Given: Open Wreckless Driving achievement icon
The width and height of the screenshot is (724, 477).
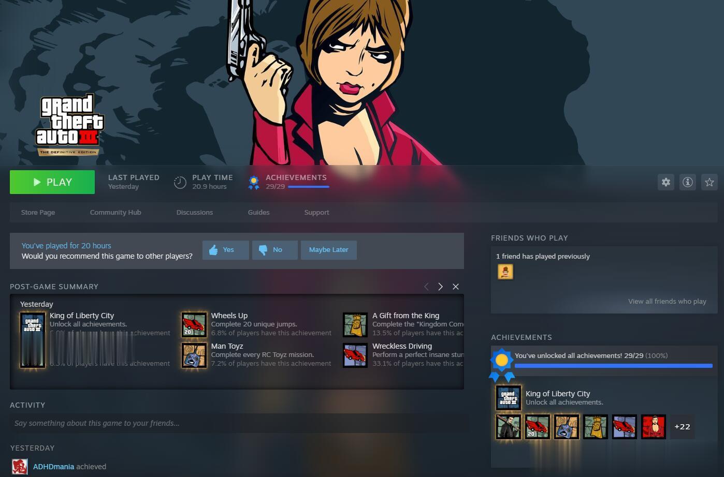Looking at the screenshot, I should click(x=355, y=355).
